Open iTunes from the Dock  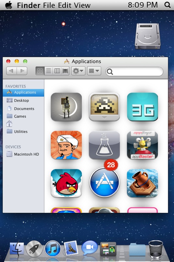(53, 249)
